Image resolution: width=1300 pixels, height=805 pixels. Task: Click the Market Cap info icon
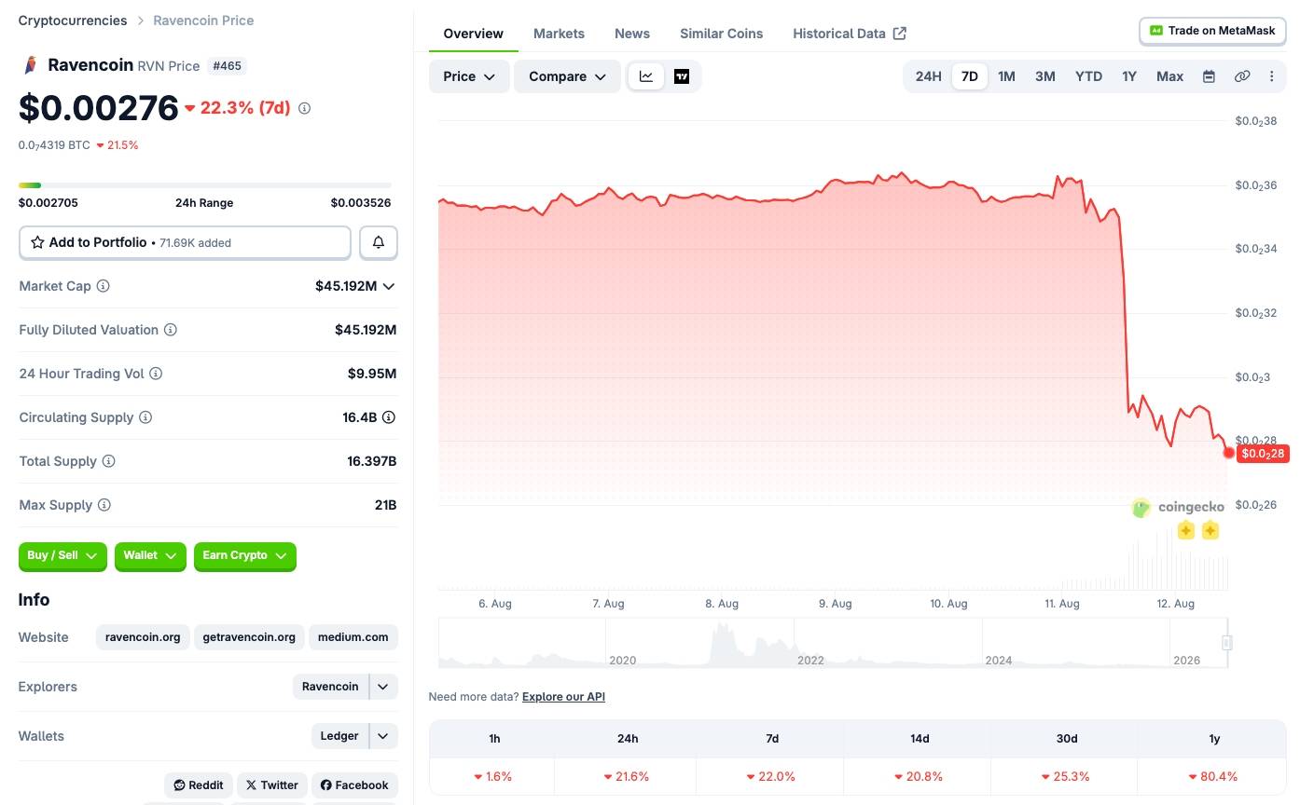pos(104,286)
